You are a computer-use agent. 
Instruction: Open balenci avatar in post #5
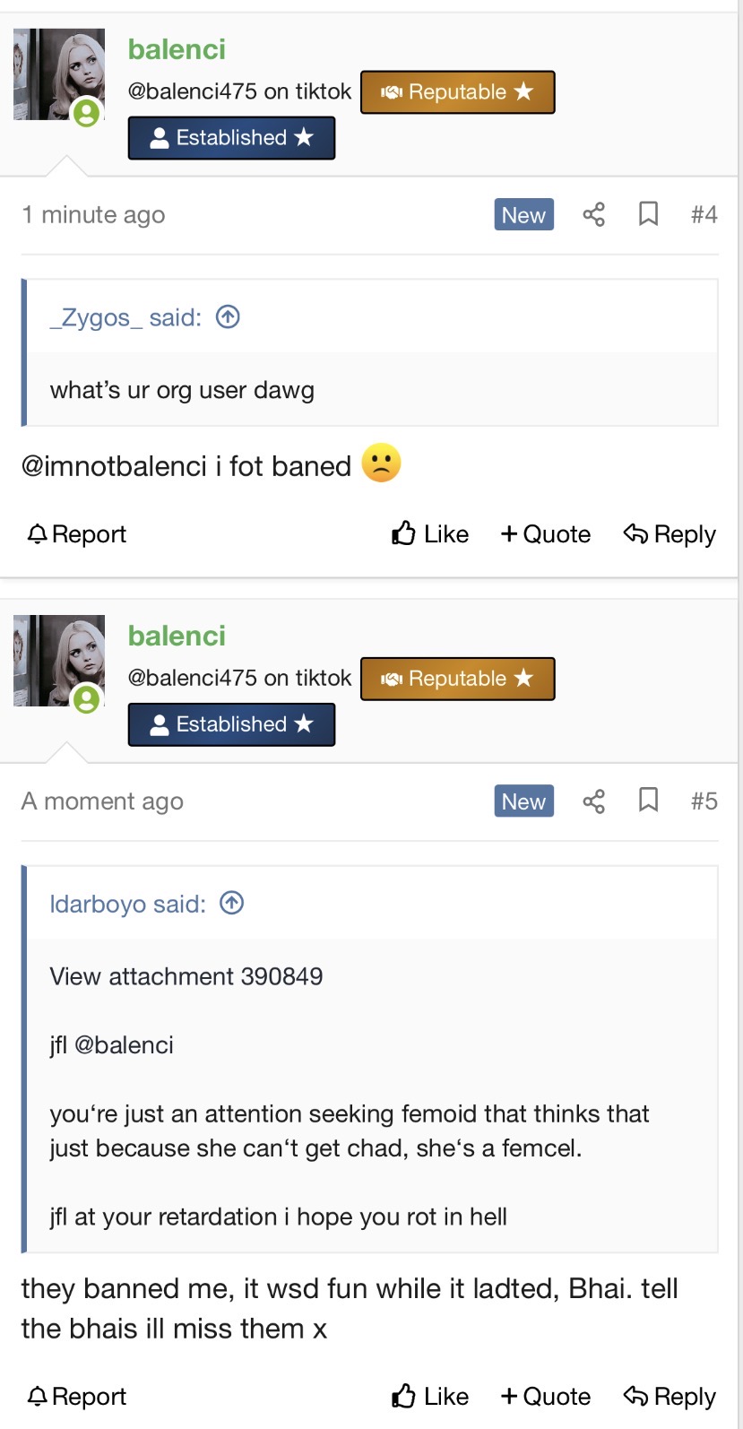[x=59, y=661]
